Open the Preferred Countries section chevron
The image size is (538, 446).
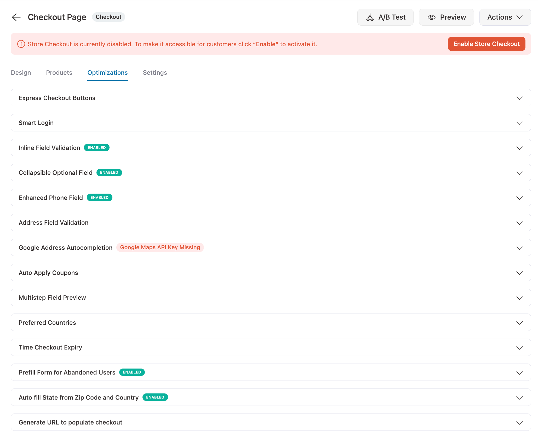pos(519,323)
